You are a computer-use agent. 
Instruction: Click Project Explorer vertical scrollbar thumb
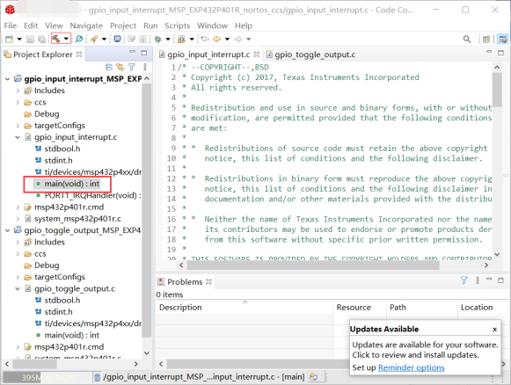click(147, 210)
